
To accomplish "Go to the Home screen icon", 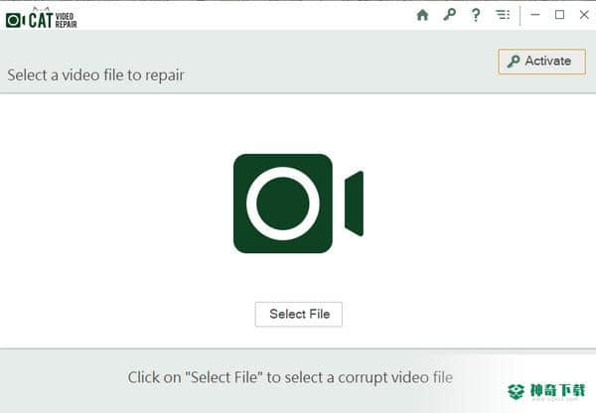I will (x=422, y=15).
